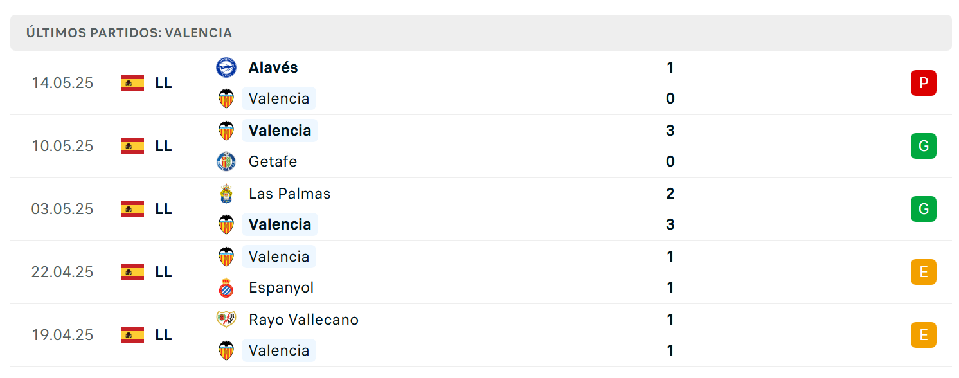
Task: Click orange E badge for Rayo Vallecano match
Action: click(x=924, y=335)
